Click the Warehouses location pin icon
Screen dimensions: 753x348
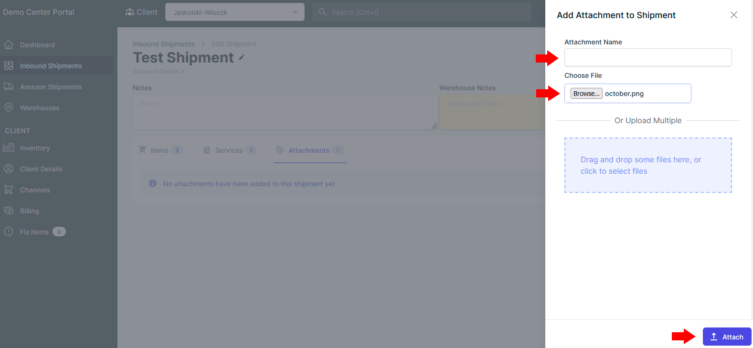pyautogui.click(x=9, y=107)
